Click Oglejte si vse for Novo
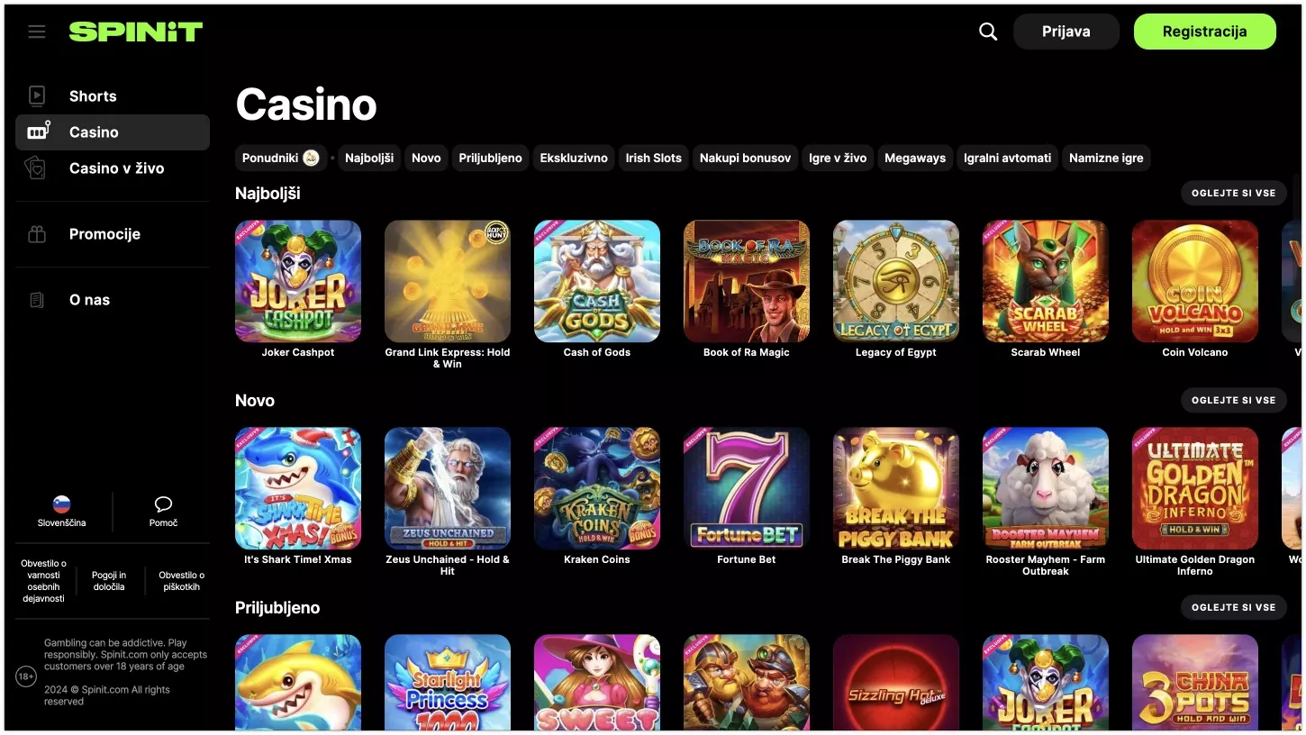 [1233, 400]
